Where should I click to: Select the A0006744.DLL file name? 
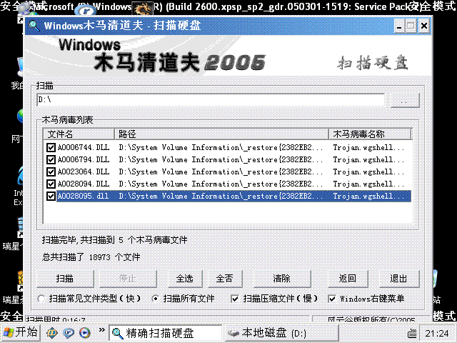(84, 148)
